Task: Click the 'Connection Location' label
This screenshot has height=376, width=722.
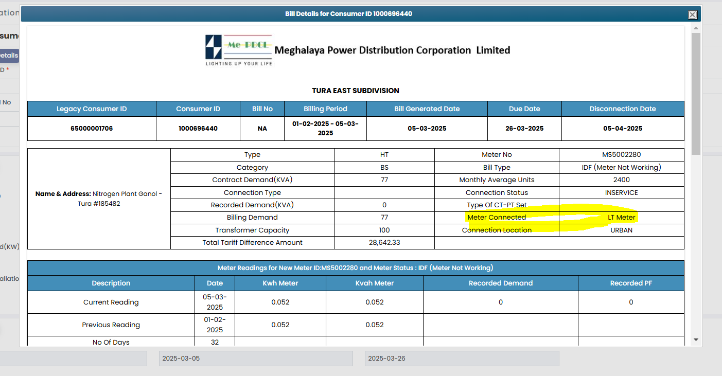Action: pyautogui.click(x=497, y=230)
